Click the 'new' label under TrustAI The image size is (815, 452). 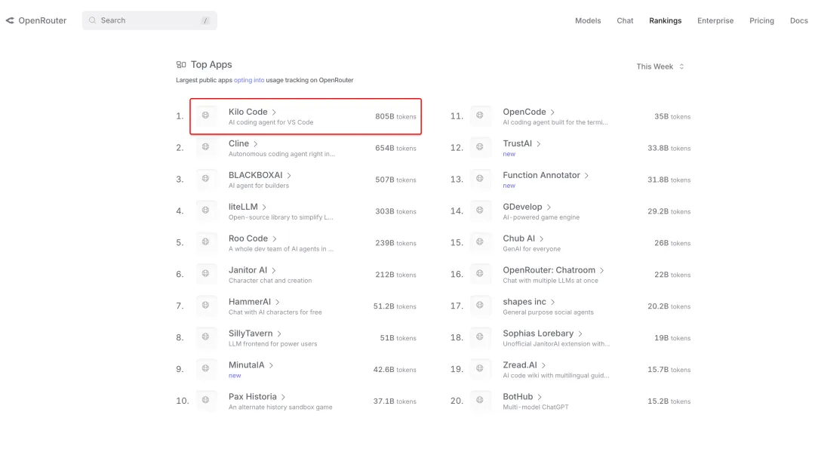click(509, 154)
